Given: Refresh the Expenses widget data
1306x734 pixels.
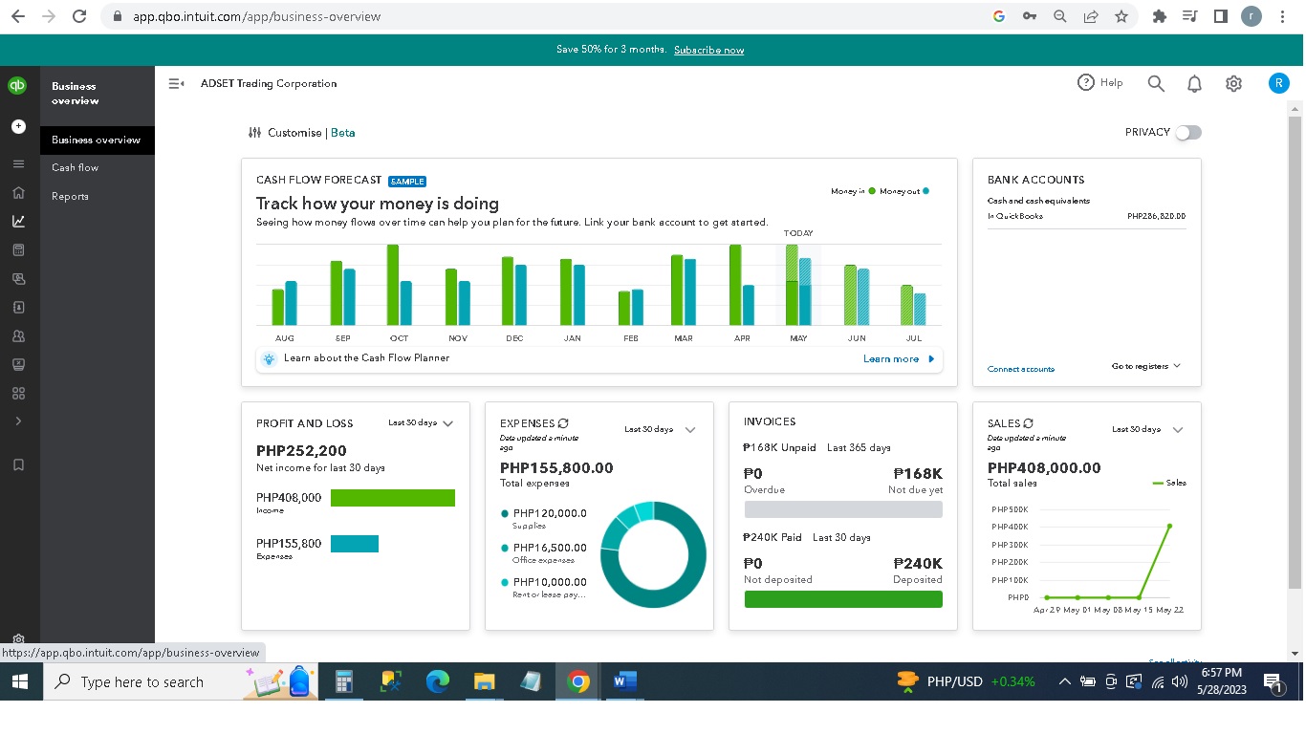Looking at the screenshot, I should click(x=563, y=423).
